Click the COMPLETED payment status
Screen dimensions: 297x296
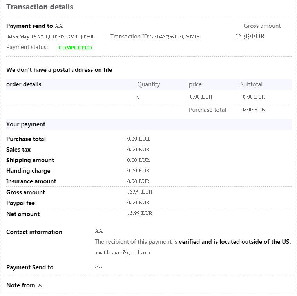coord(75,48)
